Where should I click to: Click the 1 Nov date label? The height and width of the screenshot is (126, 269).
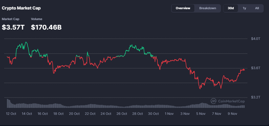169,114
